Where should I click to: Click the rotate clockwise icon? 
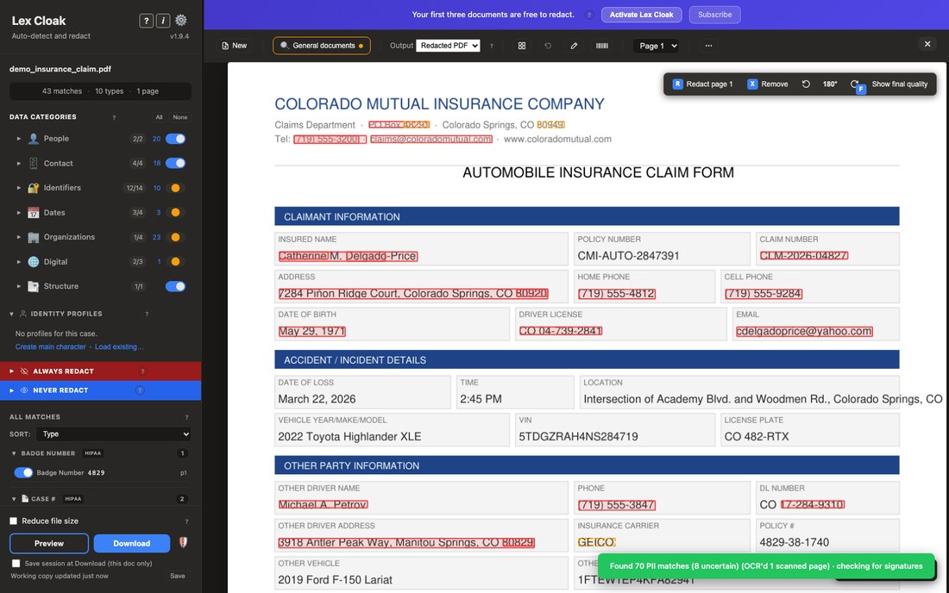click(854, 84)
